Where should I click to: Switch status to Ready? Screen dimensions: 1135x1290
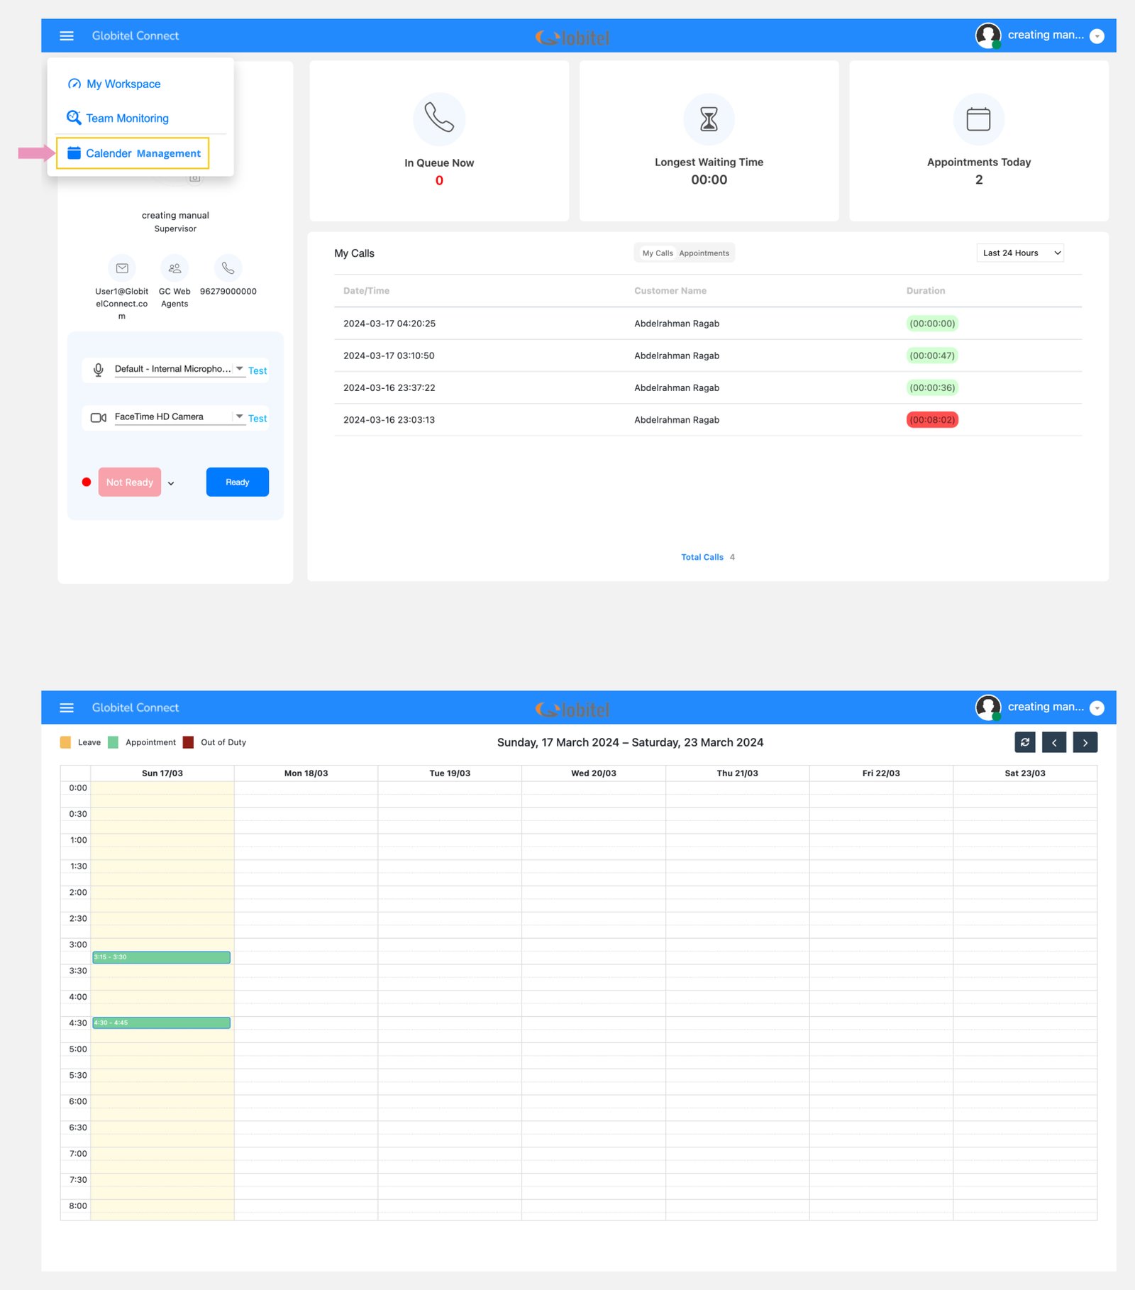[237, 483]
